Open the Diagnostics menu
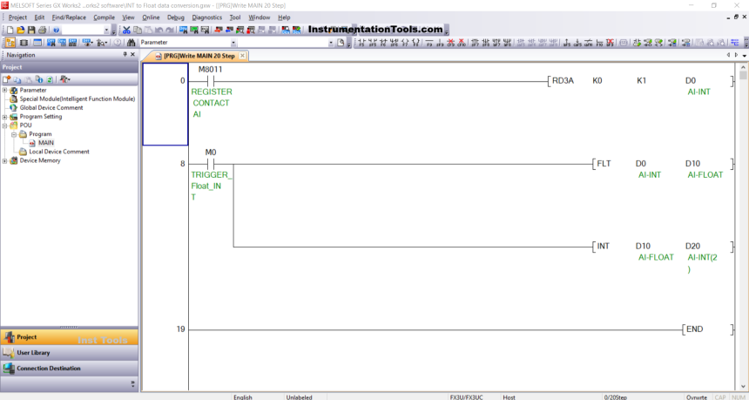749x400 pixels. tap(206, 17)
